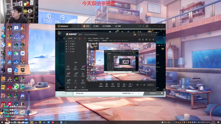
Task: Click the notification bell in stream header
Action: [150, 39]
